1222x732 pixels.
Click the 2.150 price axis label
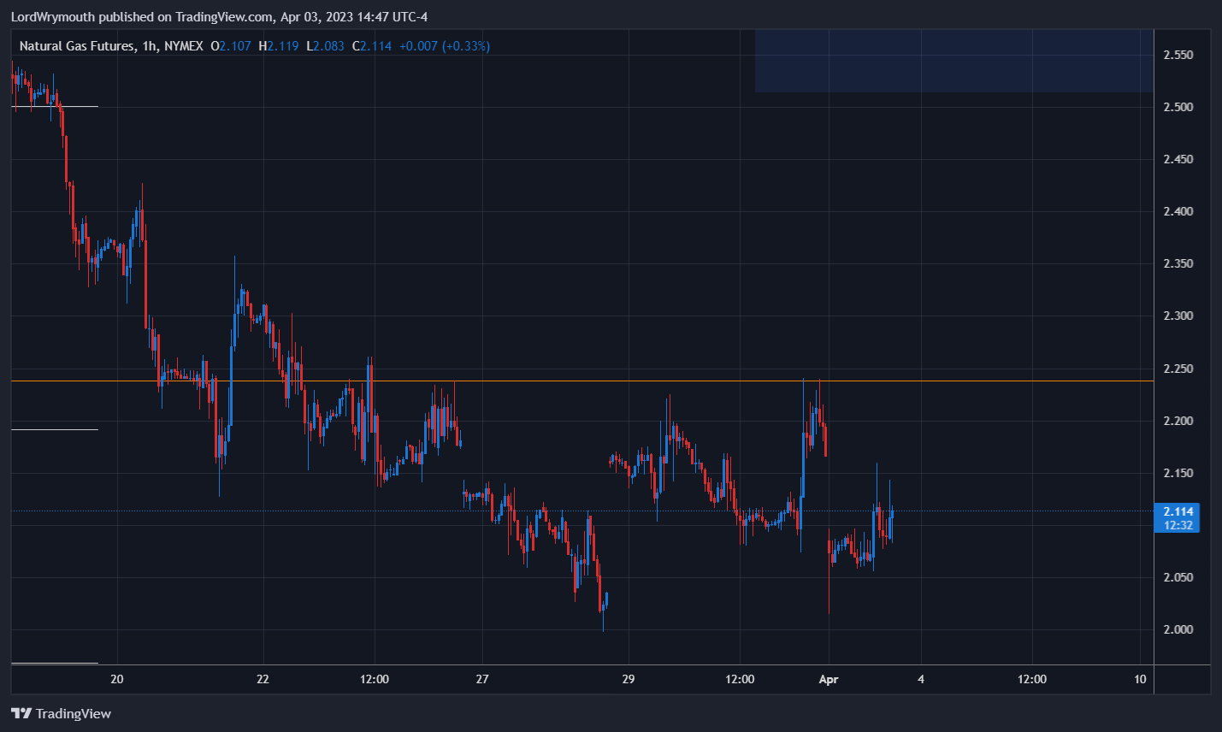click(x=1178, y=473)
